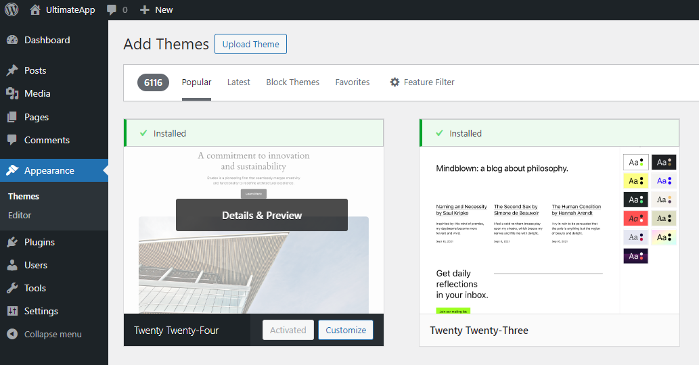Click Collapse menu text
The height and width of the screenshot is (365, 699).
pos(53,335)
